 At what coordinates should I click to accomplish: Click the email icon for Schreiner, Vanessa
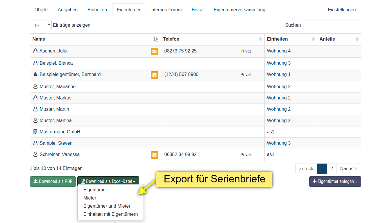(x=154, y=155)
